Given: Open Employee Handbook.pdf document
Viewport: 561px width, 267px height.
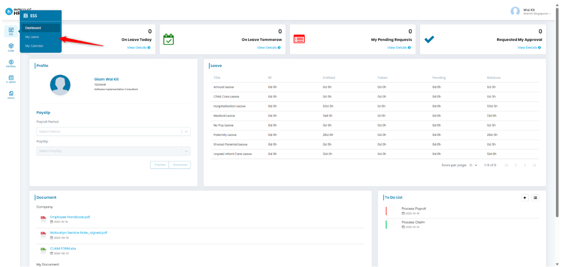Looking at the screenshot, I should pyautogui.click(x=70, y=217).
